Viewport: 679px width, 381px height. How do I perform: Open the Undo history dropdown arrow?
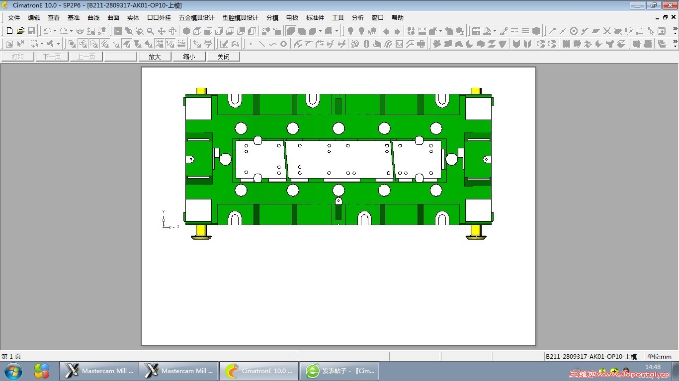click(55, 31)
